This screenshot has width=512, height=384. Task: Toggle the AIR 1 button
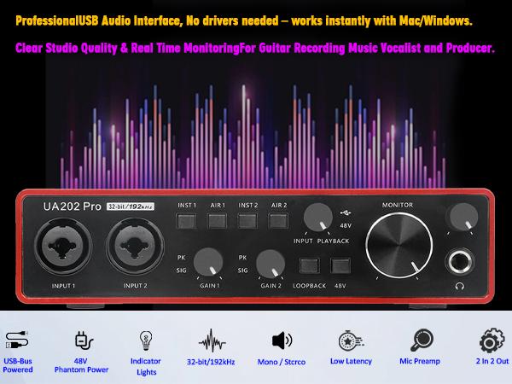217,221
